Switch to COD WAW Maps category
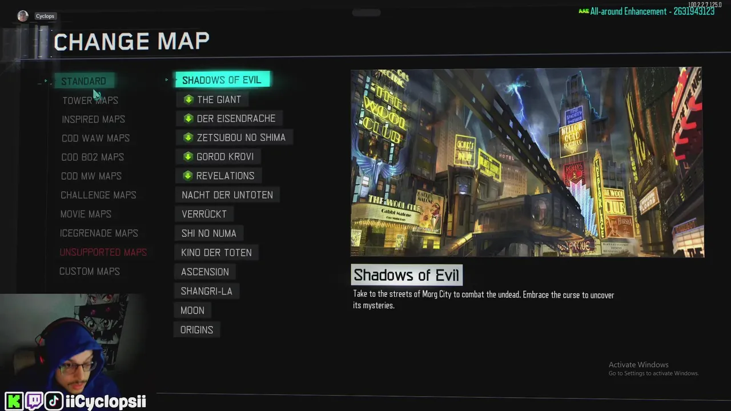 [x=95, y=138]
